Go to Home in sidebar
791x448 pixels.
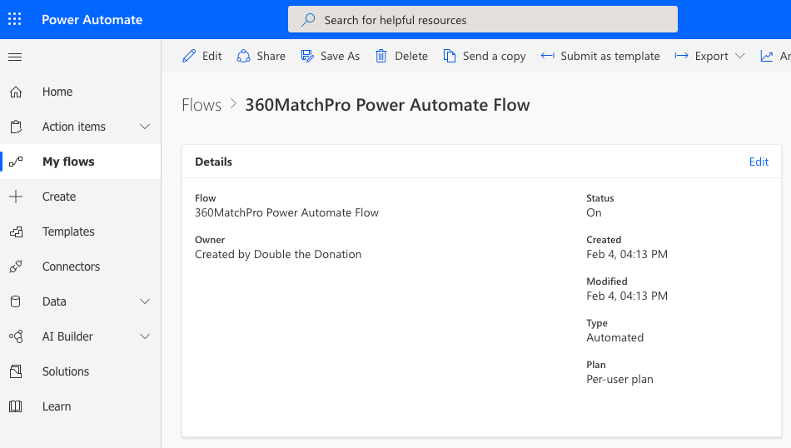(57, 92)
